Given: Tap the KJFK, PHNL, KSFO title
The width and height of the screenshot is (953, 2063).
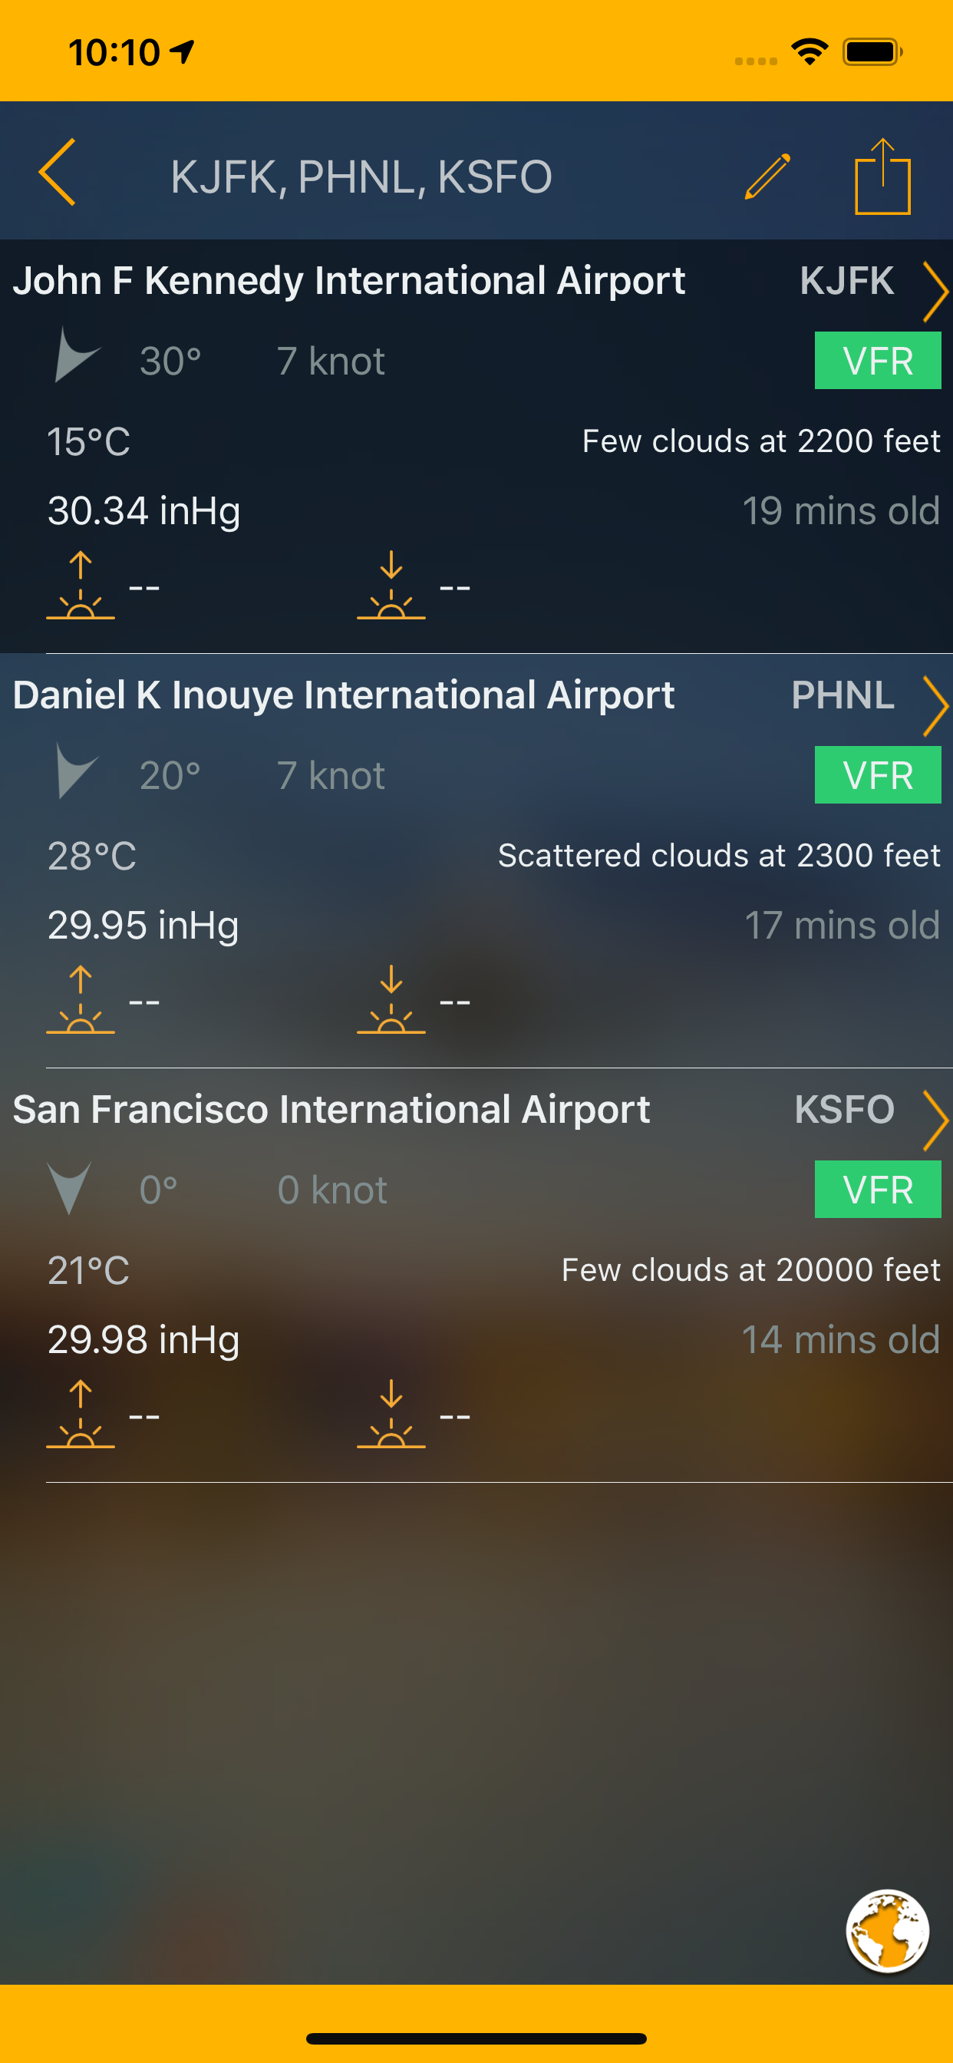Looking at the screenshot, I should coord(361,177).
